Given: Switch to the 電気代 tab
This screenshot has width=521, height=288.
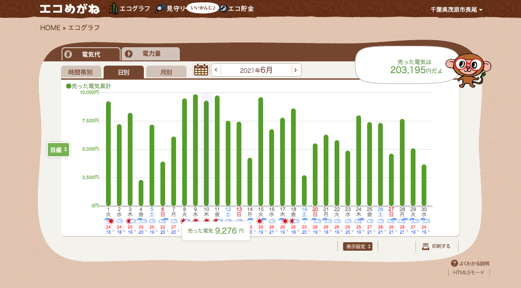Looking at the screenshot, I should 91,54.
